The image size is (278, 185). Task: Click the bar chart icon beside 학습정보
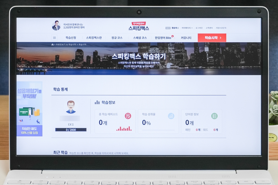[x=97, y=102]
